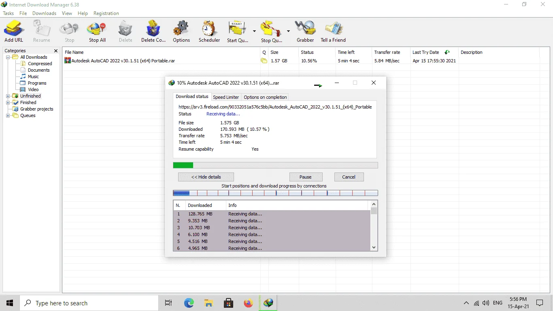Open the Microsoft Store taskbar icon
Viewport: 553px width, 311px height.
[228, 303]
